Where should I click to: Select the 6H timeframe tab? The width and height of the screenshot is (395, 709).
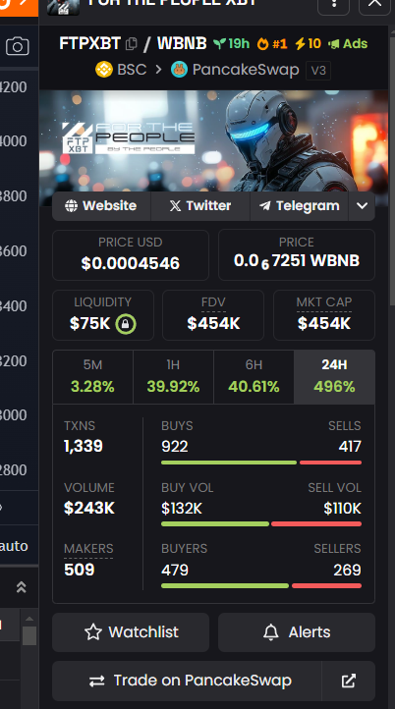(254, 377)
